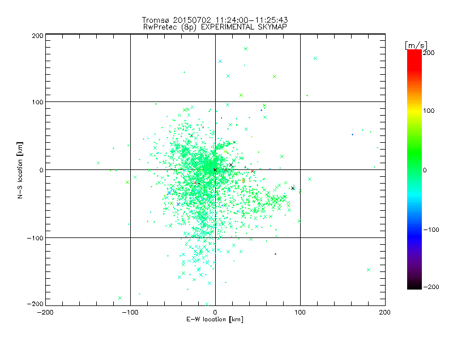Click the 'N-S location [km]' axis label
453x340 pixels.
20,170
